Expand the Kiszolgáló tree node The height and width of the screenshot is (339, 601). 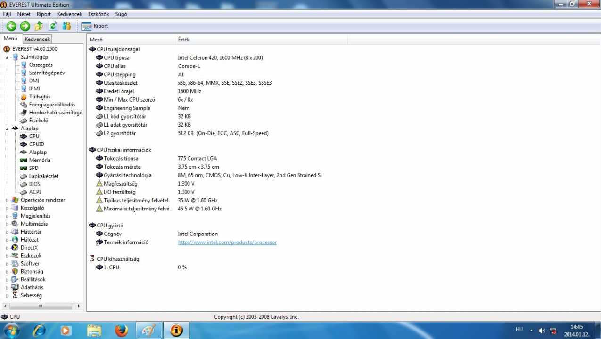click(x=8, y=208)
